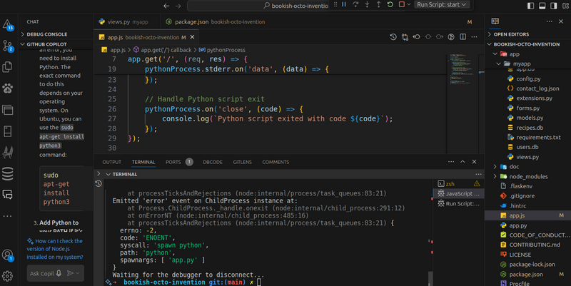The height and width of the screenshot is (286, 571).
Task: Switch to the Comments panel tab
Action: click(x=276, y=163)
